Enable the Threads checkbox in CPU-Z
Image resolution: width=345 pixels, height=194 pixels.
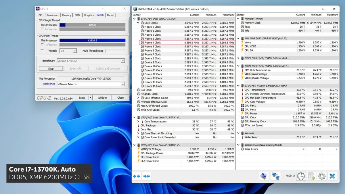click(x=42, y=51)
